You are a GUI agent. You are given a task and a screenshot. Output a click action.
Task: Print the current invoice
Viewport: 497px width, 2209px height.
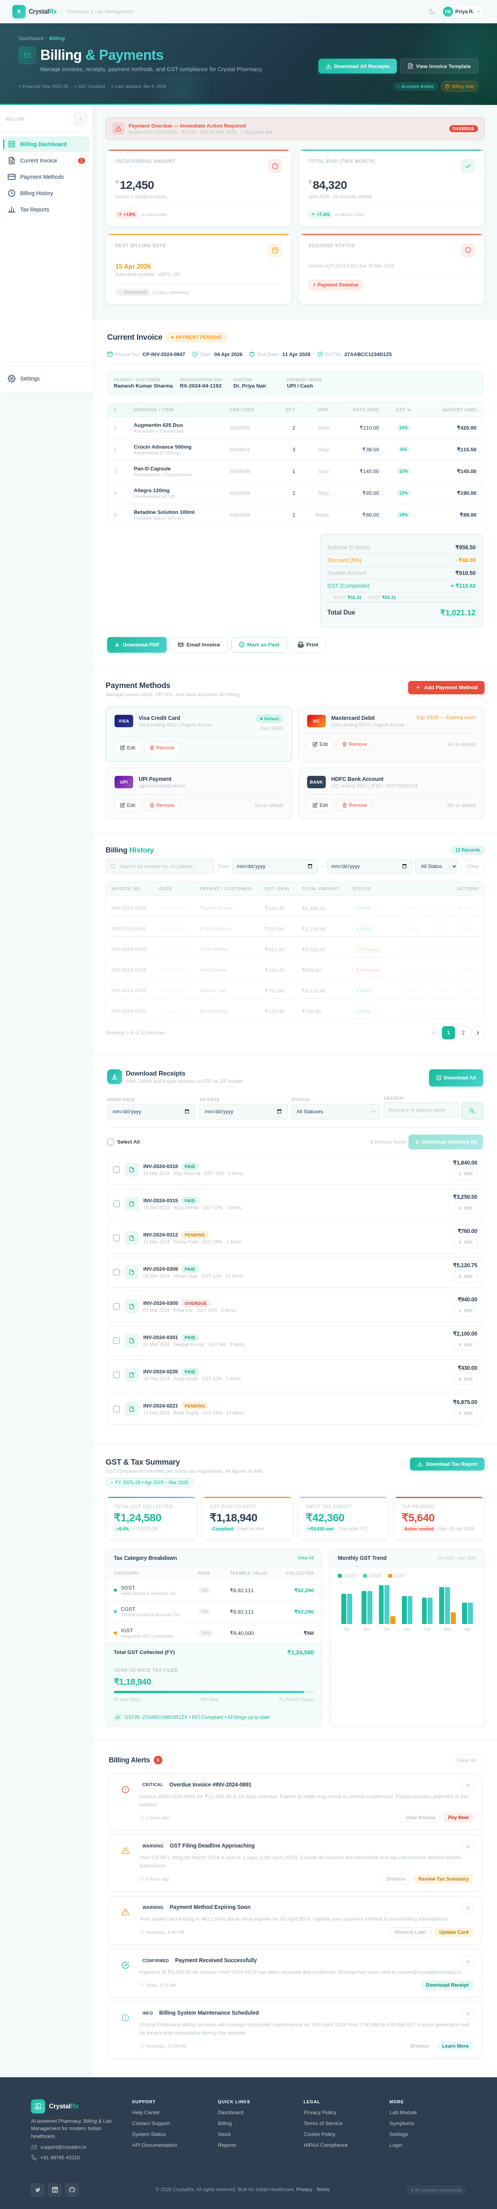point(308,645)
